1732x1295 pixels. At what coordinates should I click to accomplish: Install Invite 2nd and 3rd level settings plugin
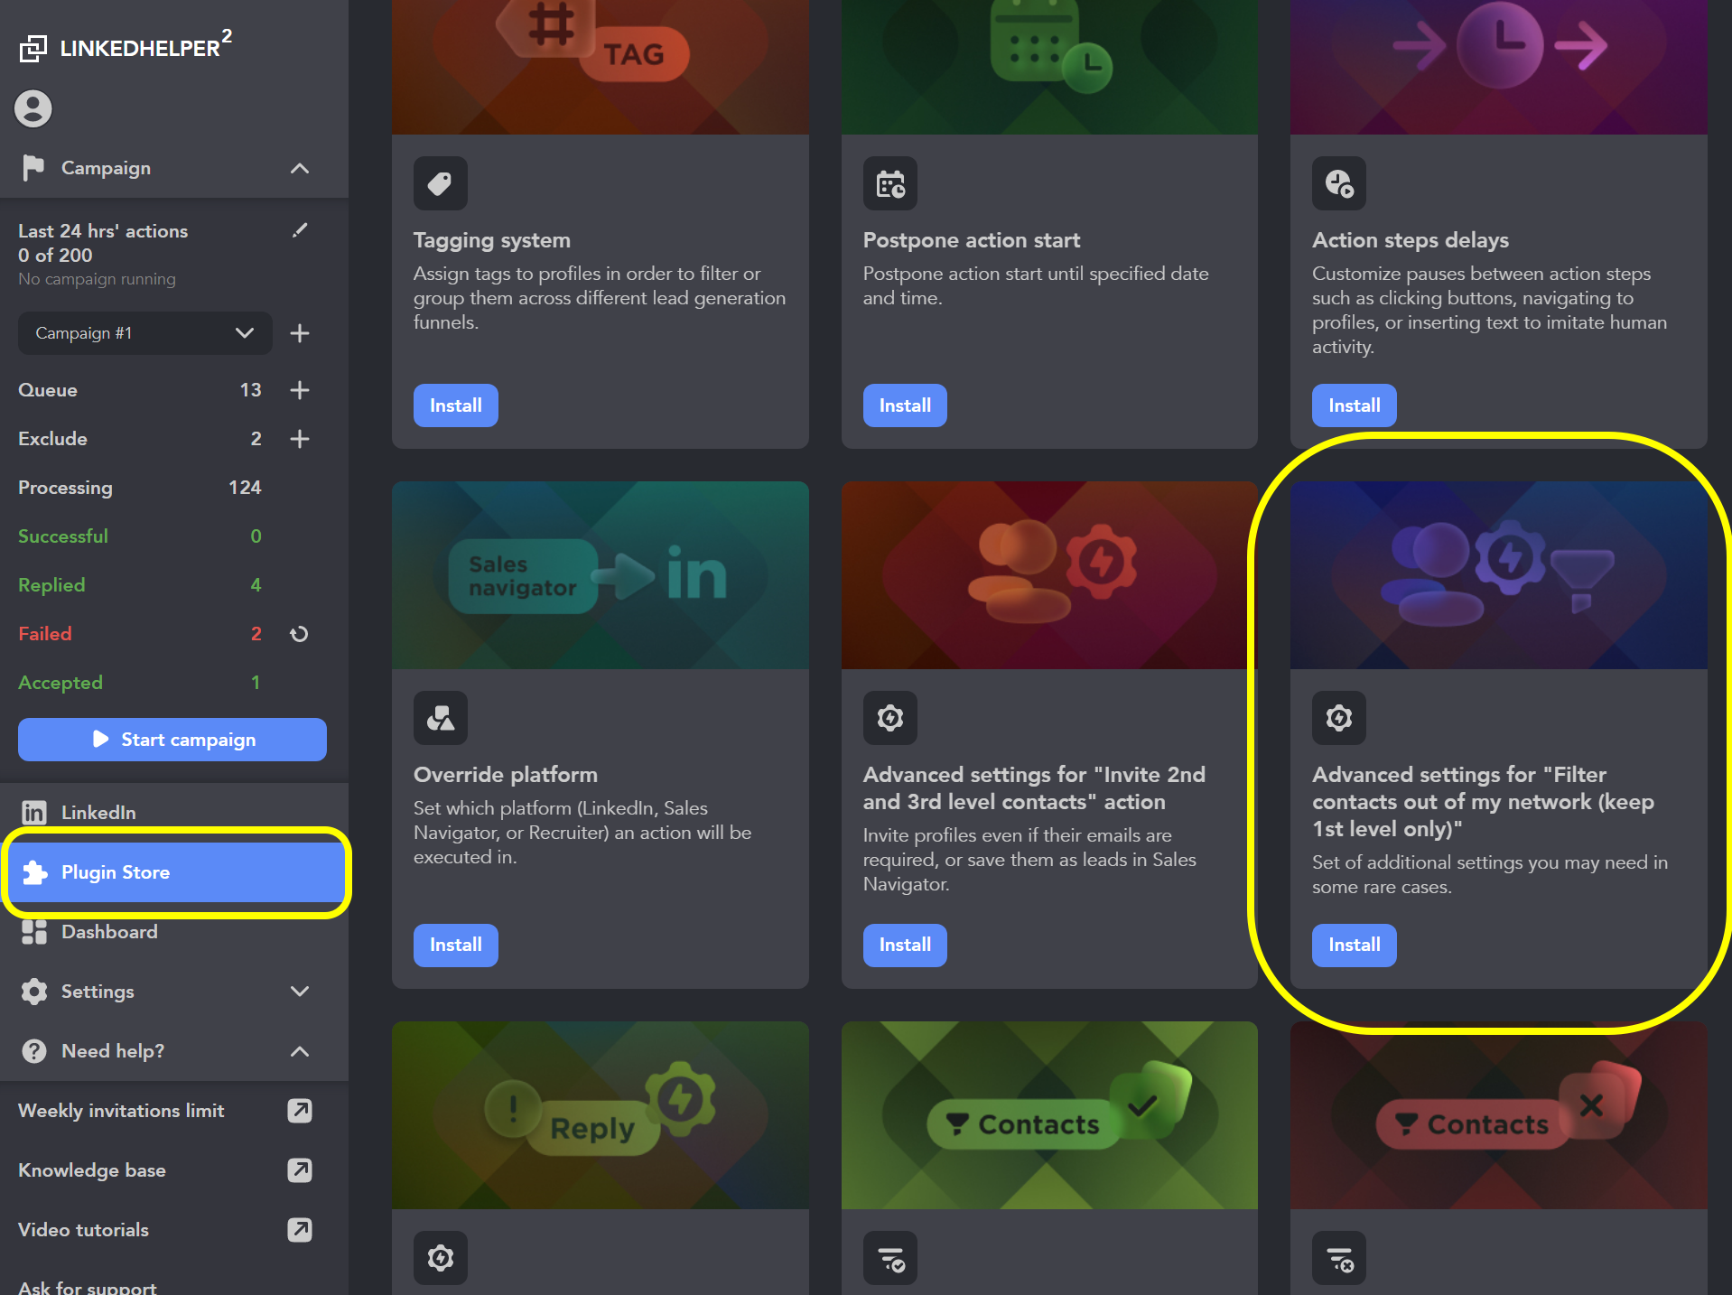tap(905, 946)
